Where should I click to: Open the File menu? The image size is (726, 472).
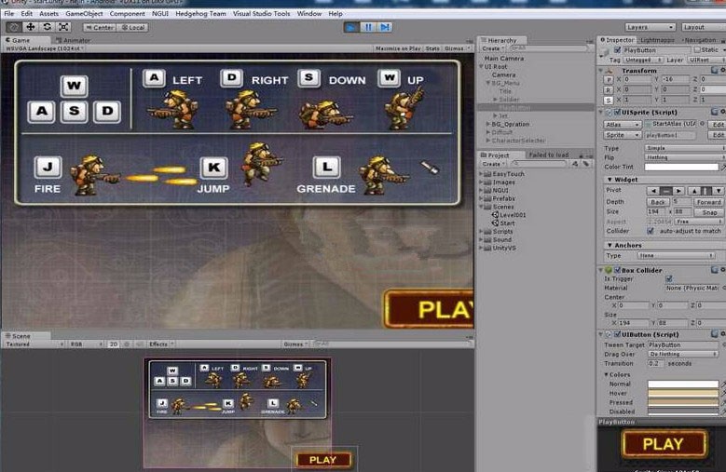9,13
